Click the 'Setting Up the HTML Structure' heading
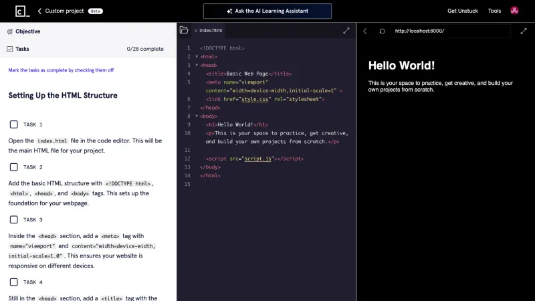Viewport: 535px width, 301px height. point(63,95)
